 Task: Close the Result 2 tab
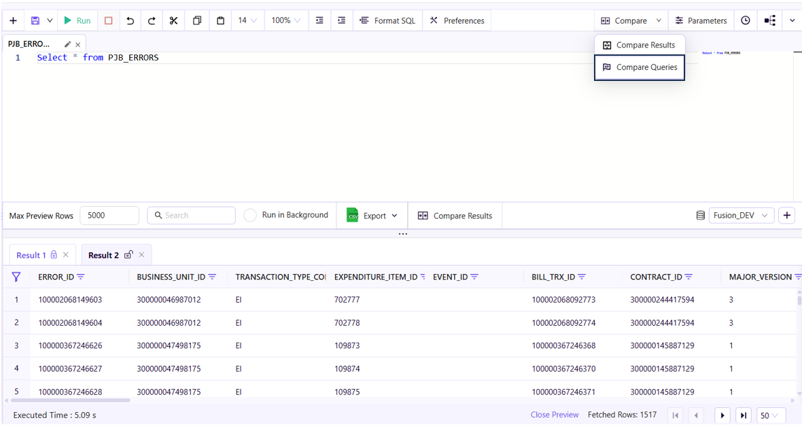pyautogui.click(x=141, y=254)
